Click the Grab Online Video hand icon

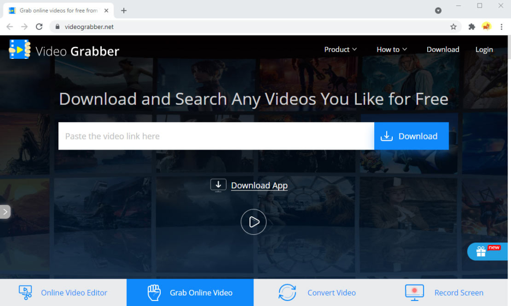coord(154,293)
